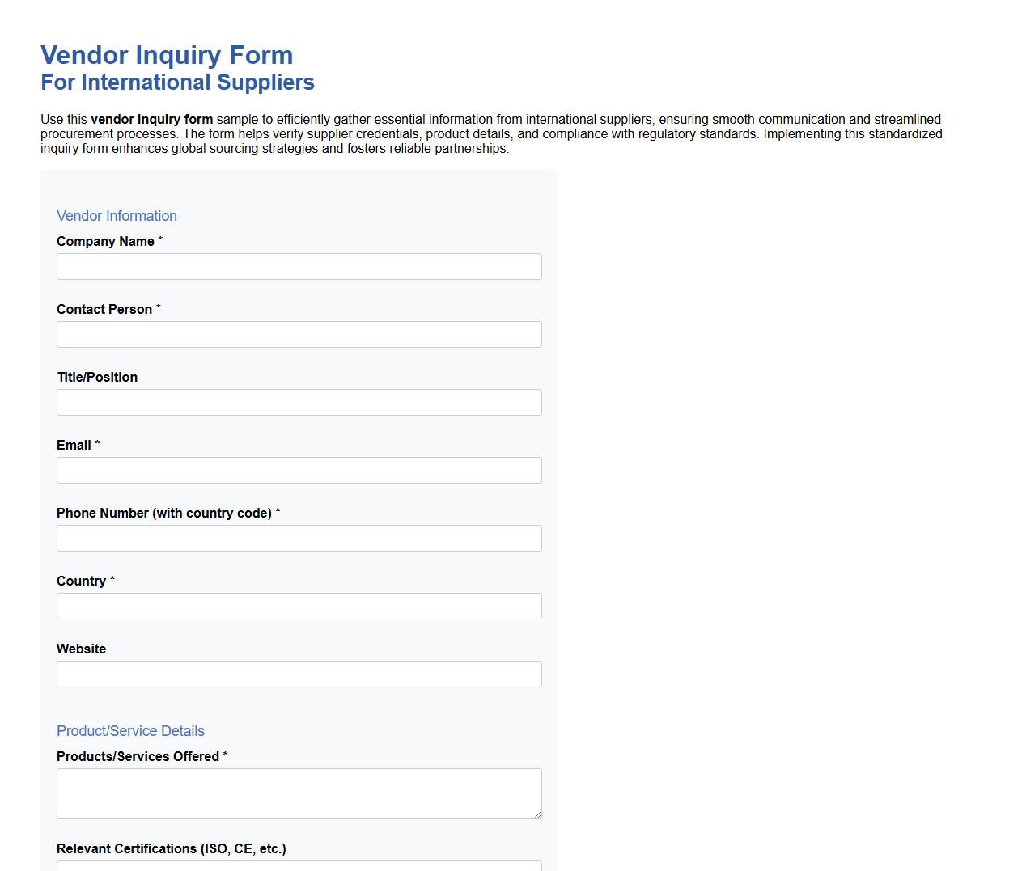Screen dimensions: 1022x871
Task: Click the Website label above its field
Action: 81,649
